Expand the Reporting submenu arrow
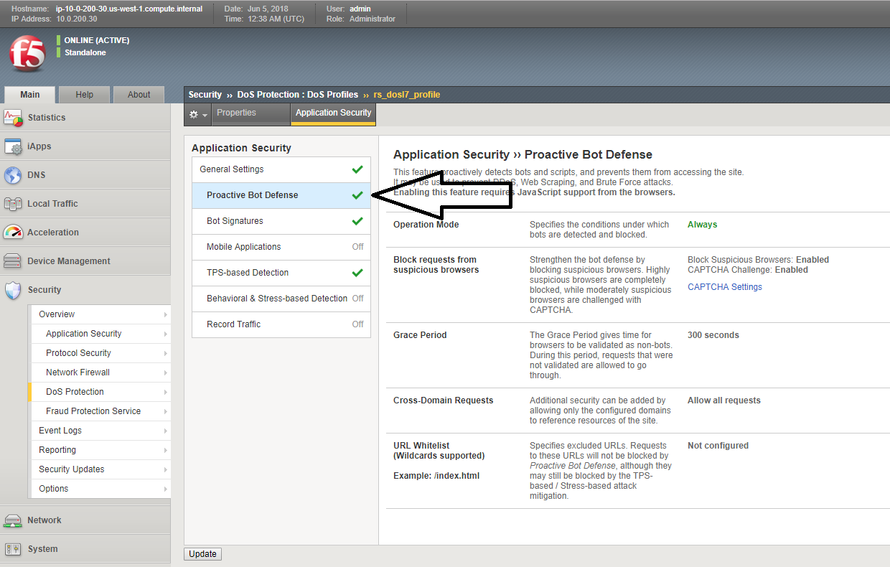890x567 pixels. tap(166, 450)
